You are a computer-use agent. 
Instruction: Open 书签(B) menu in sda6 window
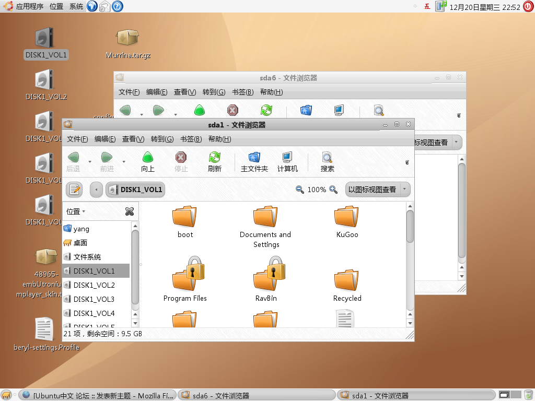click(x=242, y=92)
